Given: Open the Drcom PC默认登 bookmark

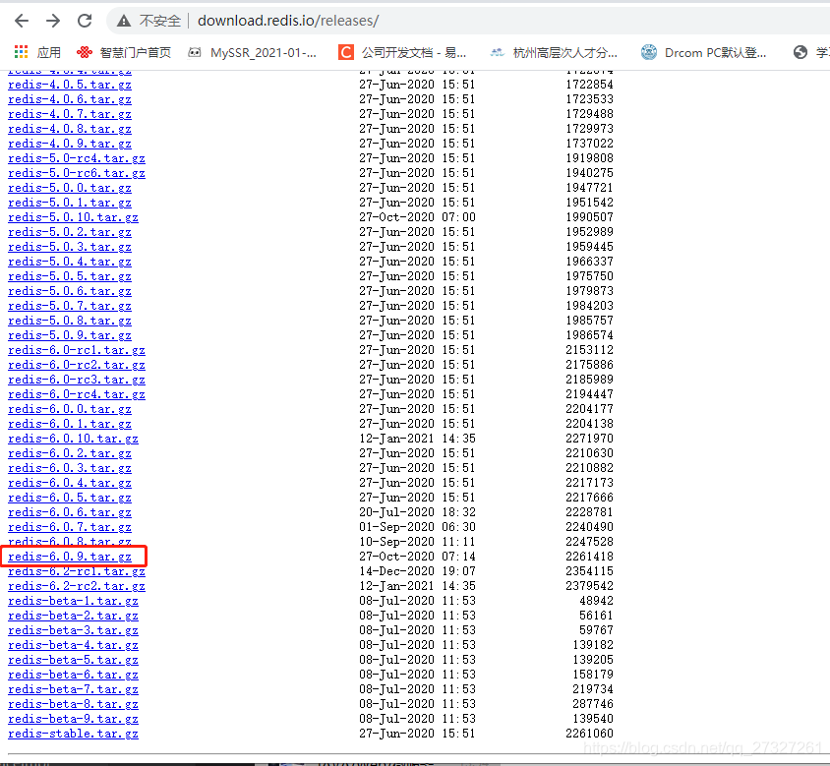Looking at the screenshot, I should pyautogui.click(x=703, y=52).
